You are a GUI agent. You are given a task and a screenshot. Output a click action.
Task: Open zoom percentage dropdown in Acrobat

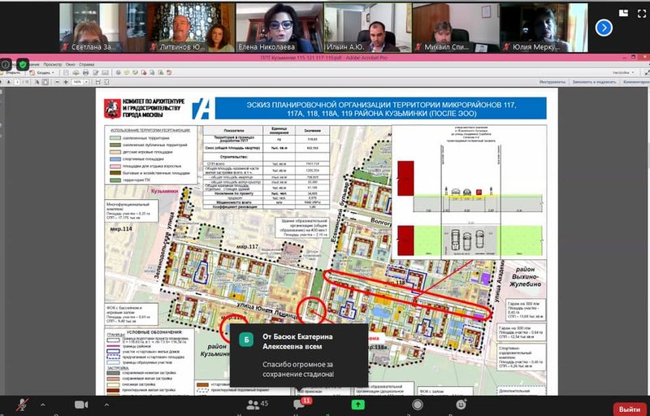pos(86,82)
